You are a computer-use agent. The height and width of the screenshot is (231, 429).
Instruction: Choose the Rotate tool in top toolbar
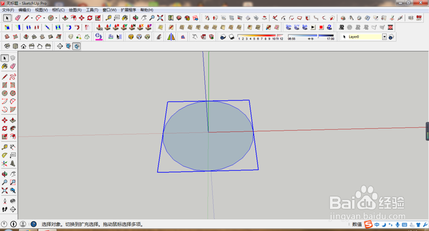[90, 18]
